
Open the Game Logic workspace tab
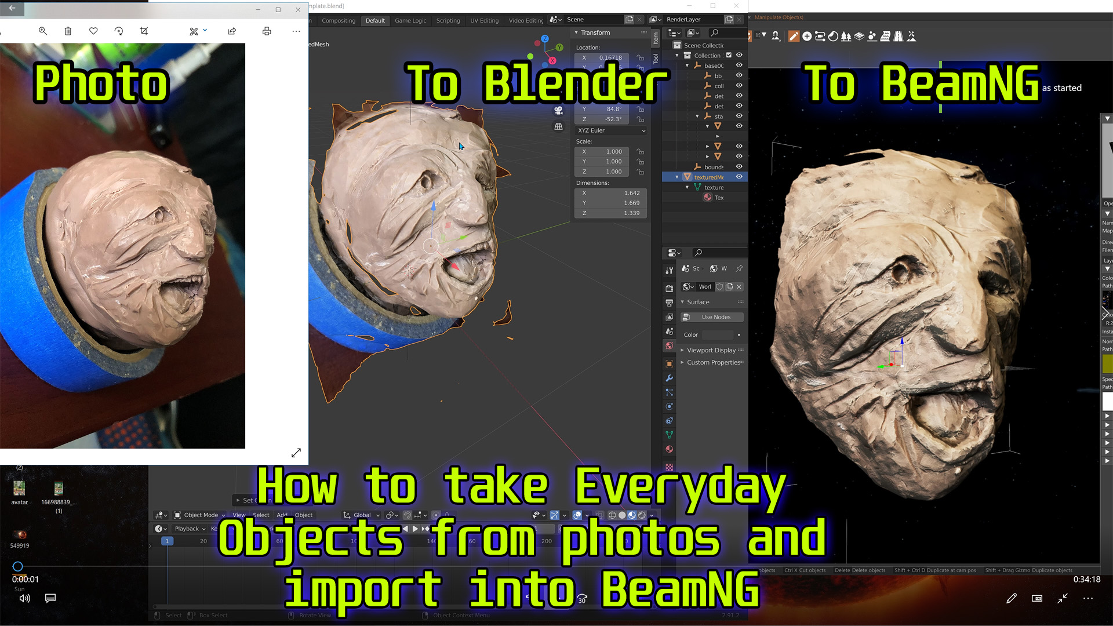pyautogui.click(x=410, y=20)
